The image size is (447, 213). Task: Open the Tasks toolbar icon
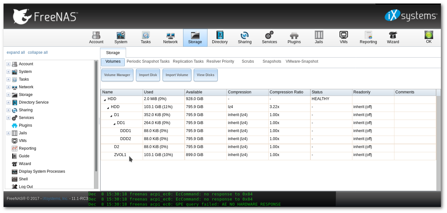[146, 38]
